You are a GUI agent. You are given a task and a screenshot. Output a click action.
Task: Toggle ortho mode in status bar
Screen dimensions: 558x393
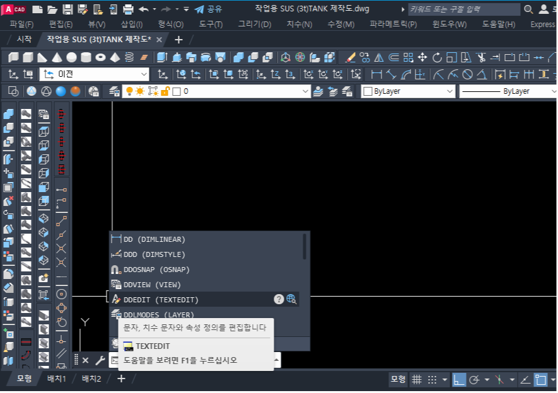tap(459, 380)
